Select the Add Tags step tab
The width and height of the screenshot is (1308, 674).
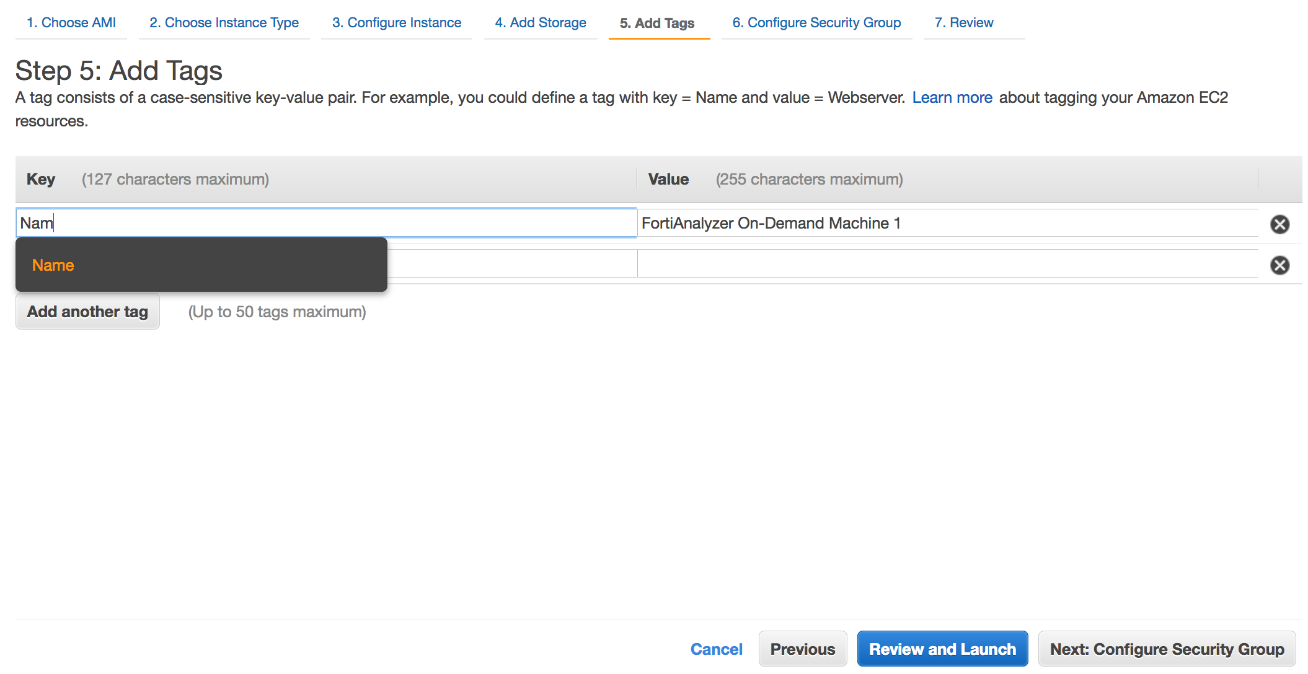(x=657, y=24)
